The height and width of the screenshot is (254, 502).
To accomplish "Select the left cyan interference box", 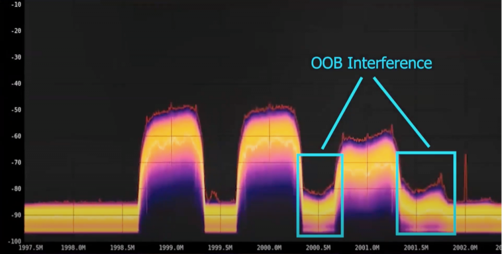I will [x=320, y=195].
